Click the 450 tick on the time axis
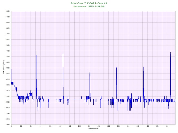This screenshot has height=133, width=178. tap(157, 126)
